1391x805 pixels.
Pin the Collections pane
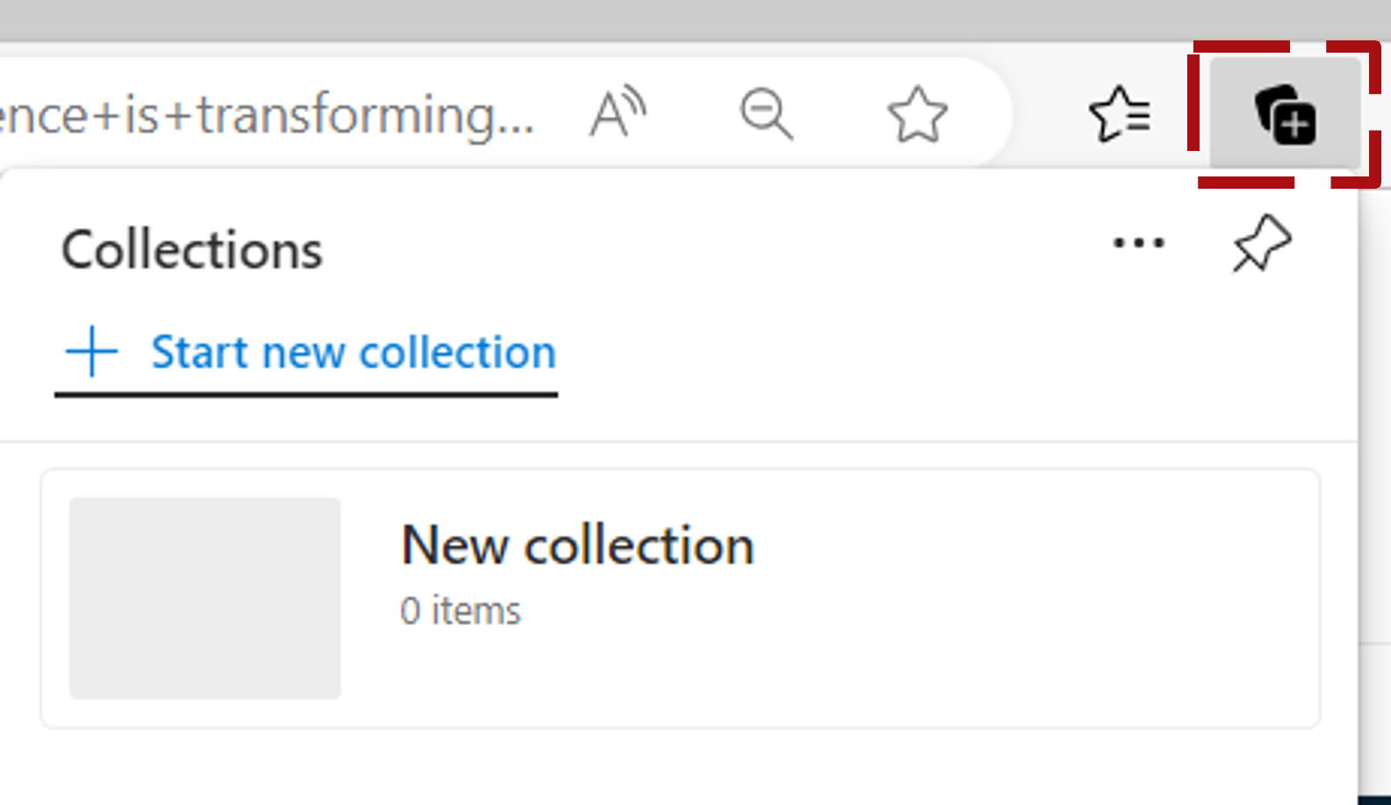1262,243
